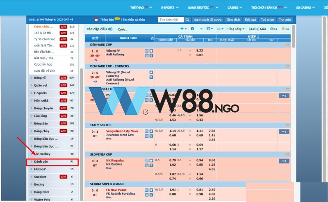Expand the Đánh gôn sport category

tap(52, 162)
